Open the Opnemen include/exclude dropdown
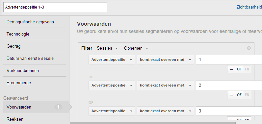 coord(136,48)
